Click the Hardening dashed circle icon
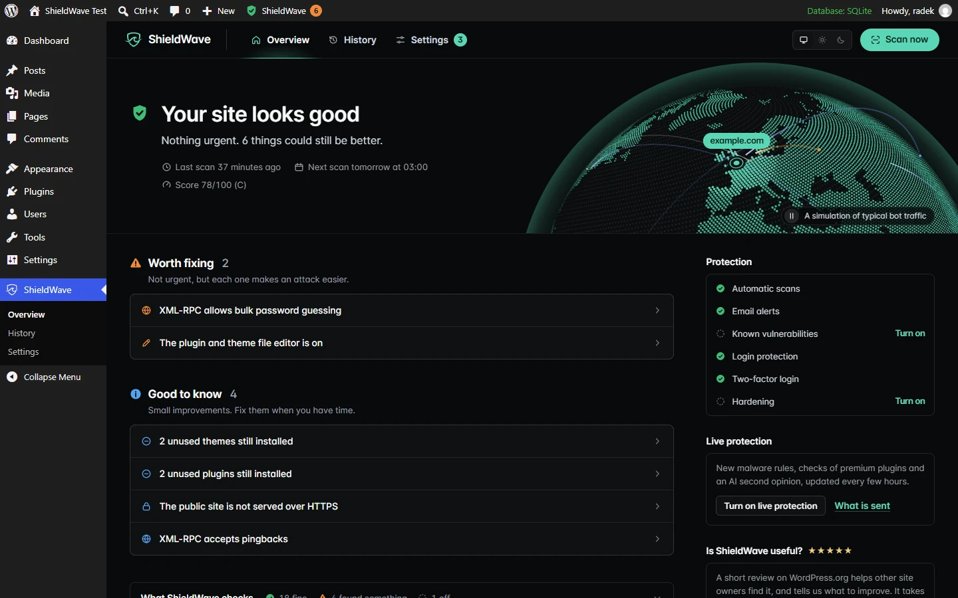Viewport: 958px width, 598px height. click(720, 401)
